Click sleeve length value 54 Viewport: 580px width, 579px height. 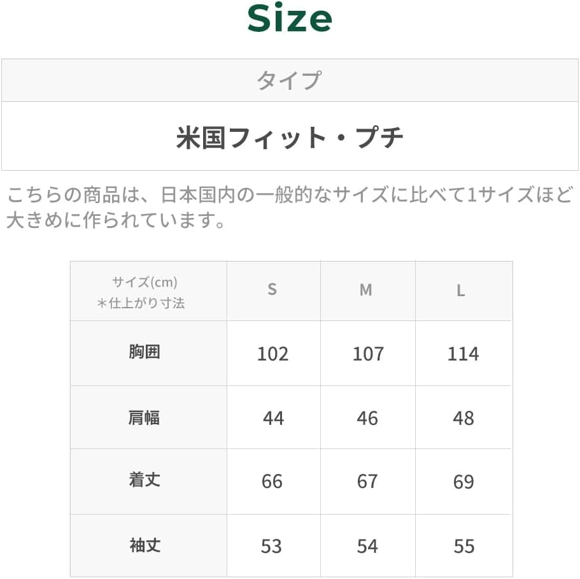(x=367, y=547)
